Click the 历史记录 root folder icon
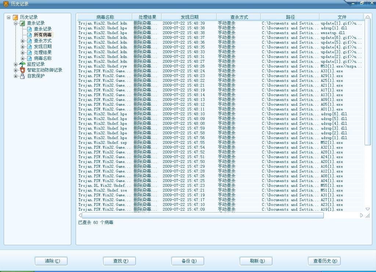The width and height of the screenshot is (376, 272). tap(15, 17)
